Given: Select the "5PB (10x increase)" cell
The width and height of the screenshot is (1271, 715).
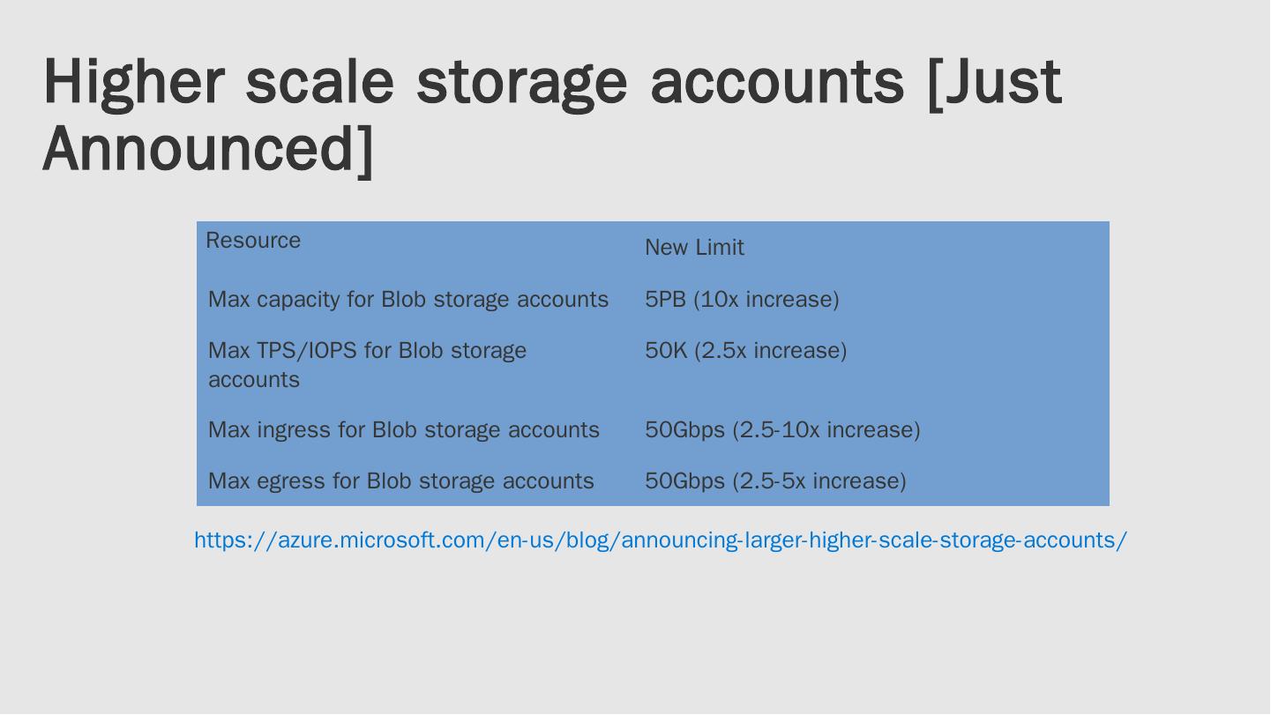Looking at the screenshot, I should pyautogui.click(x=742, y=300).
